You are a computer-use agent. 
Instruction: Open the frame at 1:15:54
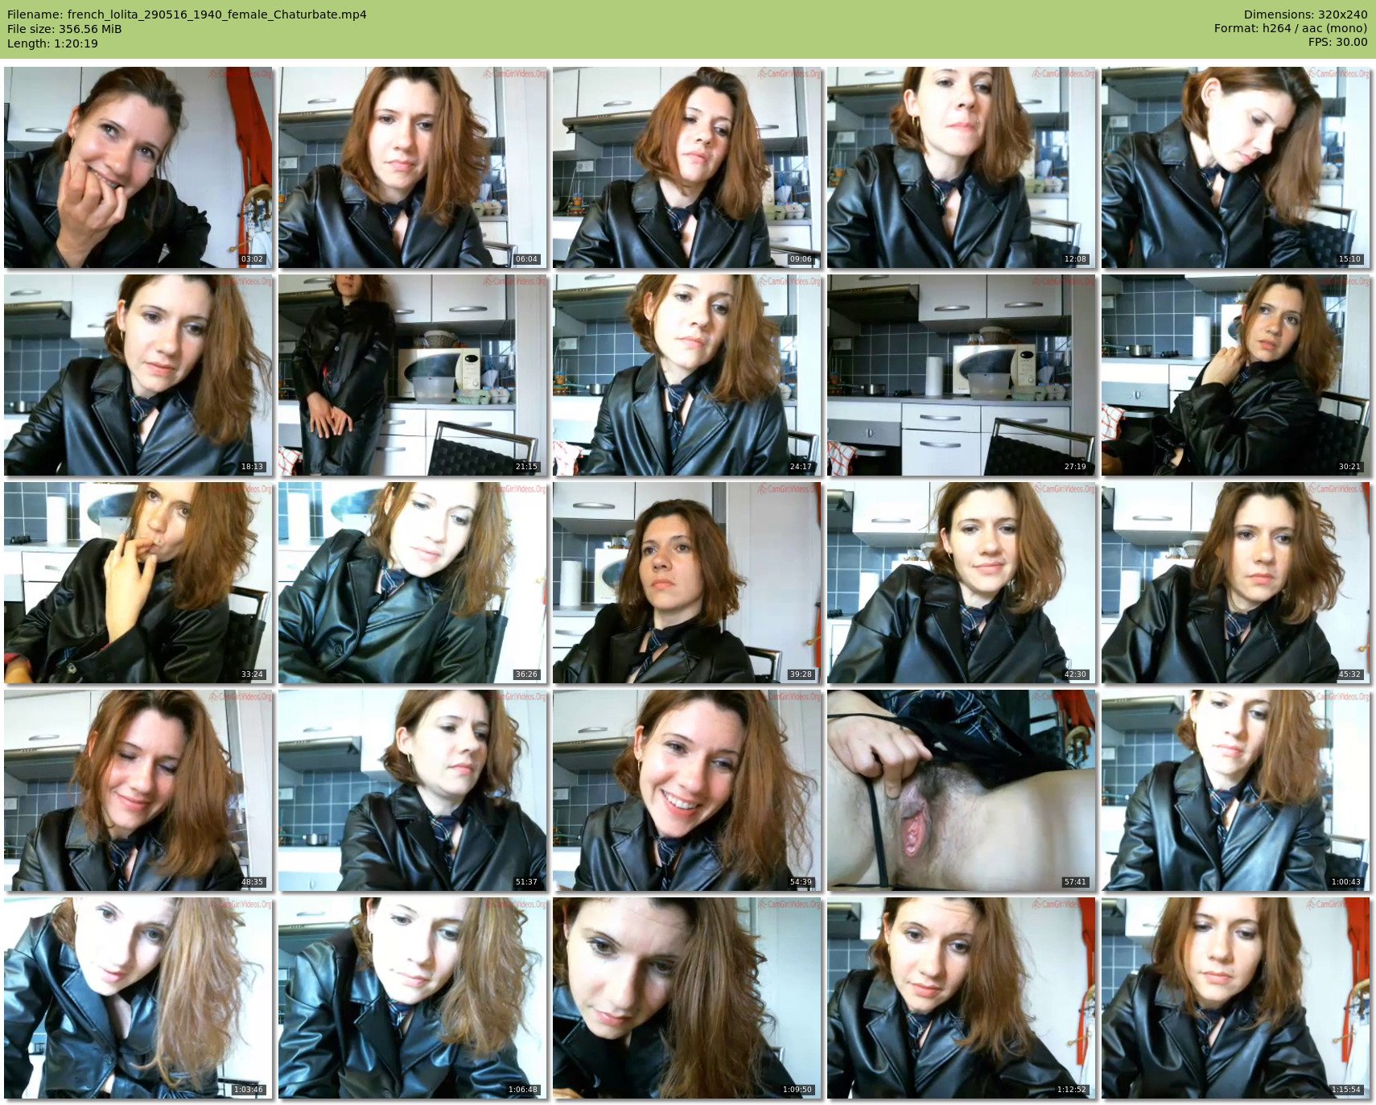pos(1236,998)
